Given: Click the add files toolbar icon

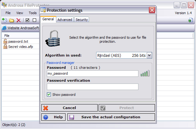Looking at the screenshot, I should pos(5,20).
